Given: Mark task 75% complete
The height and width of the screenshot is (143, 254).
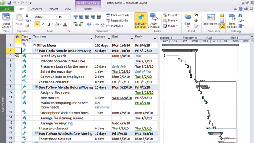Looking at the screenshot, I should pos(93,17).
